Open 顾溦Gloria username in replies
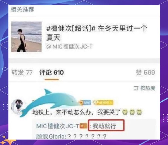 coord(50,137)
